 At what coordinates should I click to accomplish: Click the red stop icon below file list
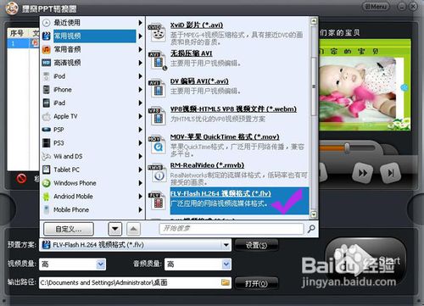[21, 178]
